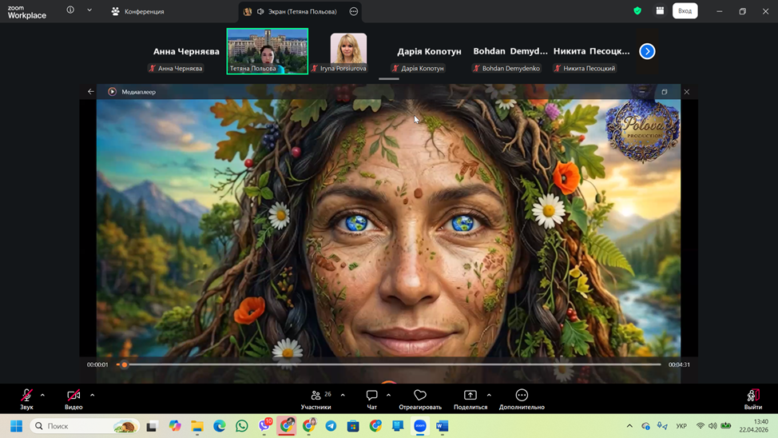
Task: Switch УКР keyboard language indicator
Action: pyautogui.click(x=681, y=426)
